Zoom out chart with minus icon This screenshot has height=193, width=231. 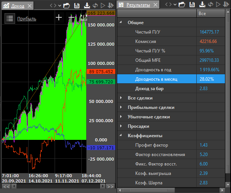tap(72, 18)
